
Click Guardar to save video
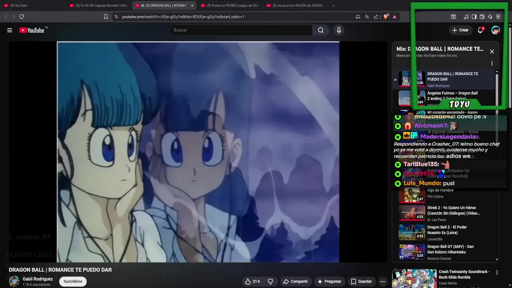tap(362, 282)
